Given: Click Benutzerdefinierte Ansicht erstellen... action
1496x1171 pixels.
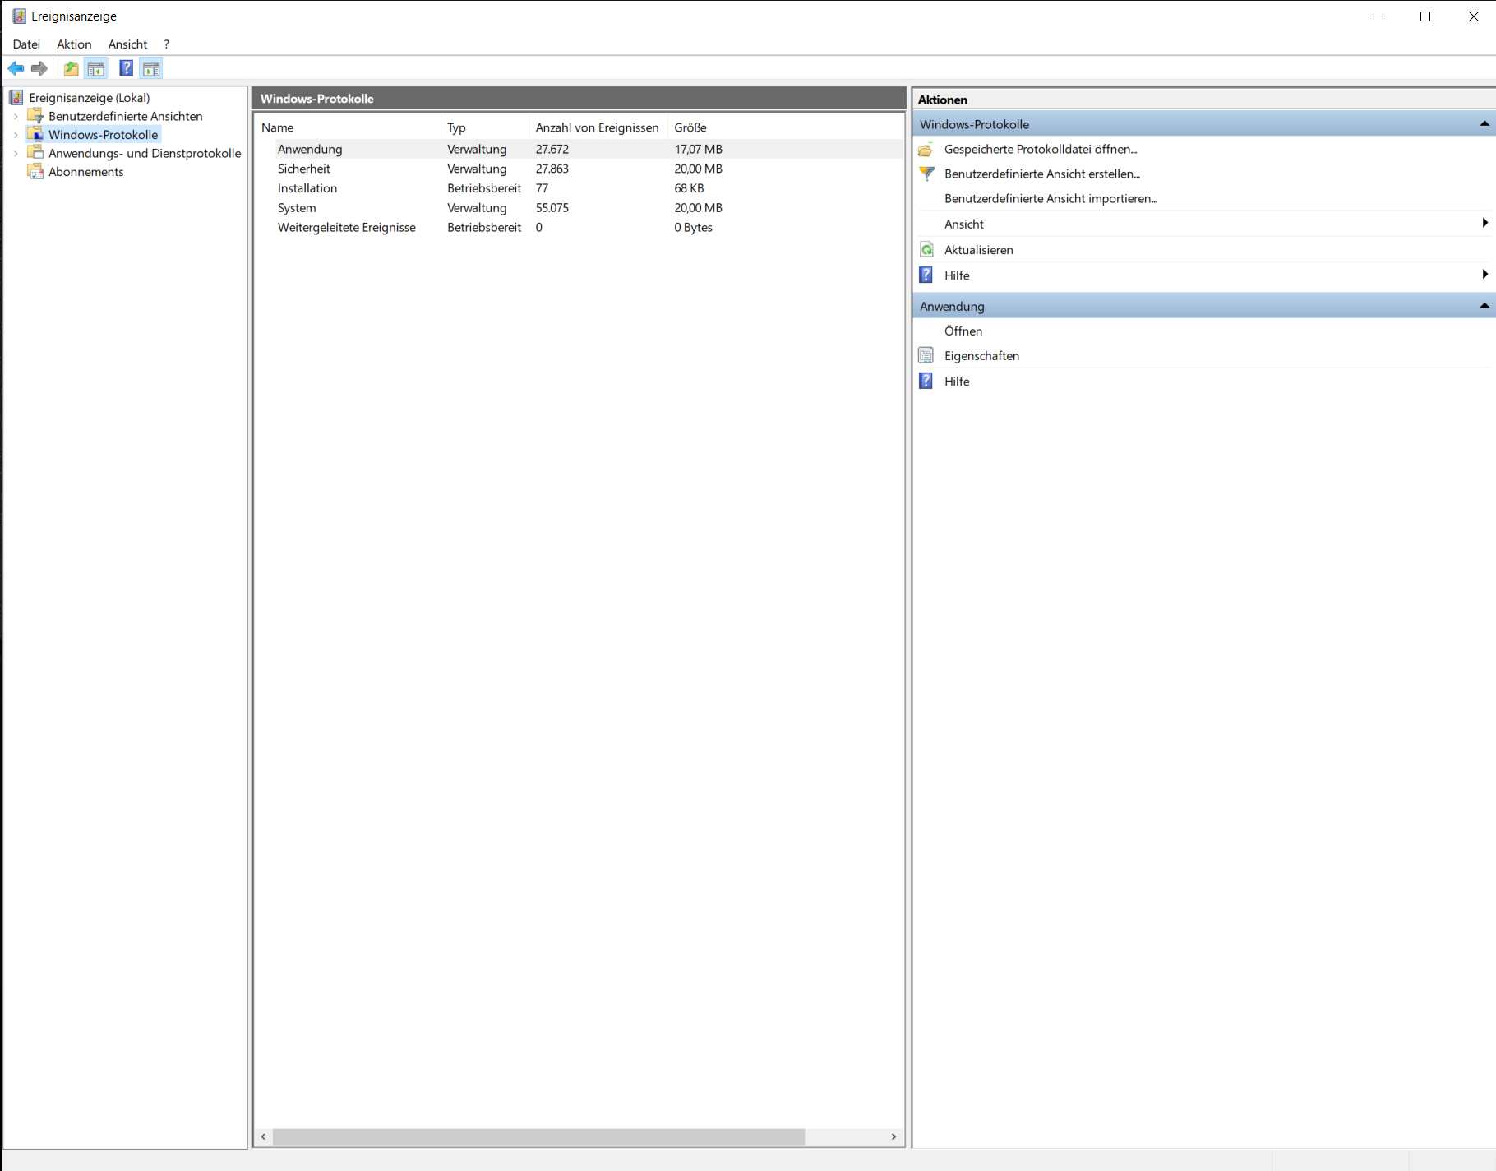Looking at the screenshot, I should tap(1042, 174).
